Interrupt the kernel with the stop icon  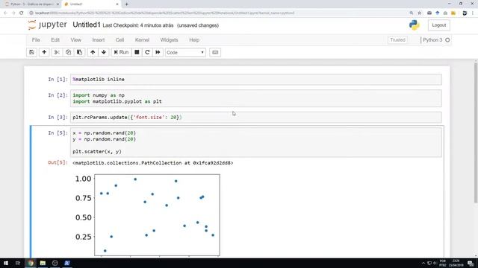click(137, 52)
